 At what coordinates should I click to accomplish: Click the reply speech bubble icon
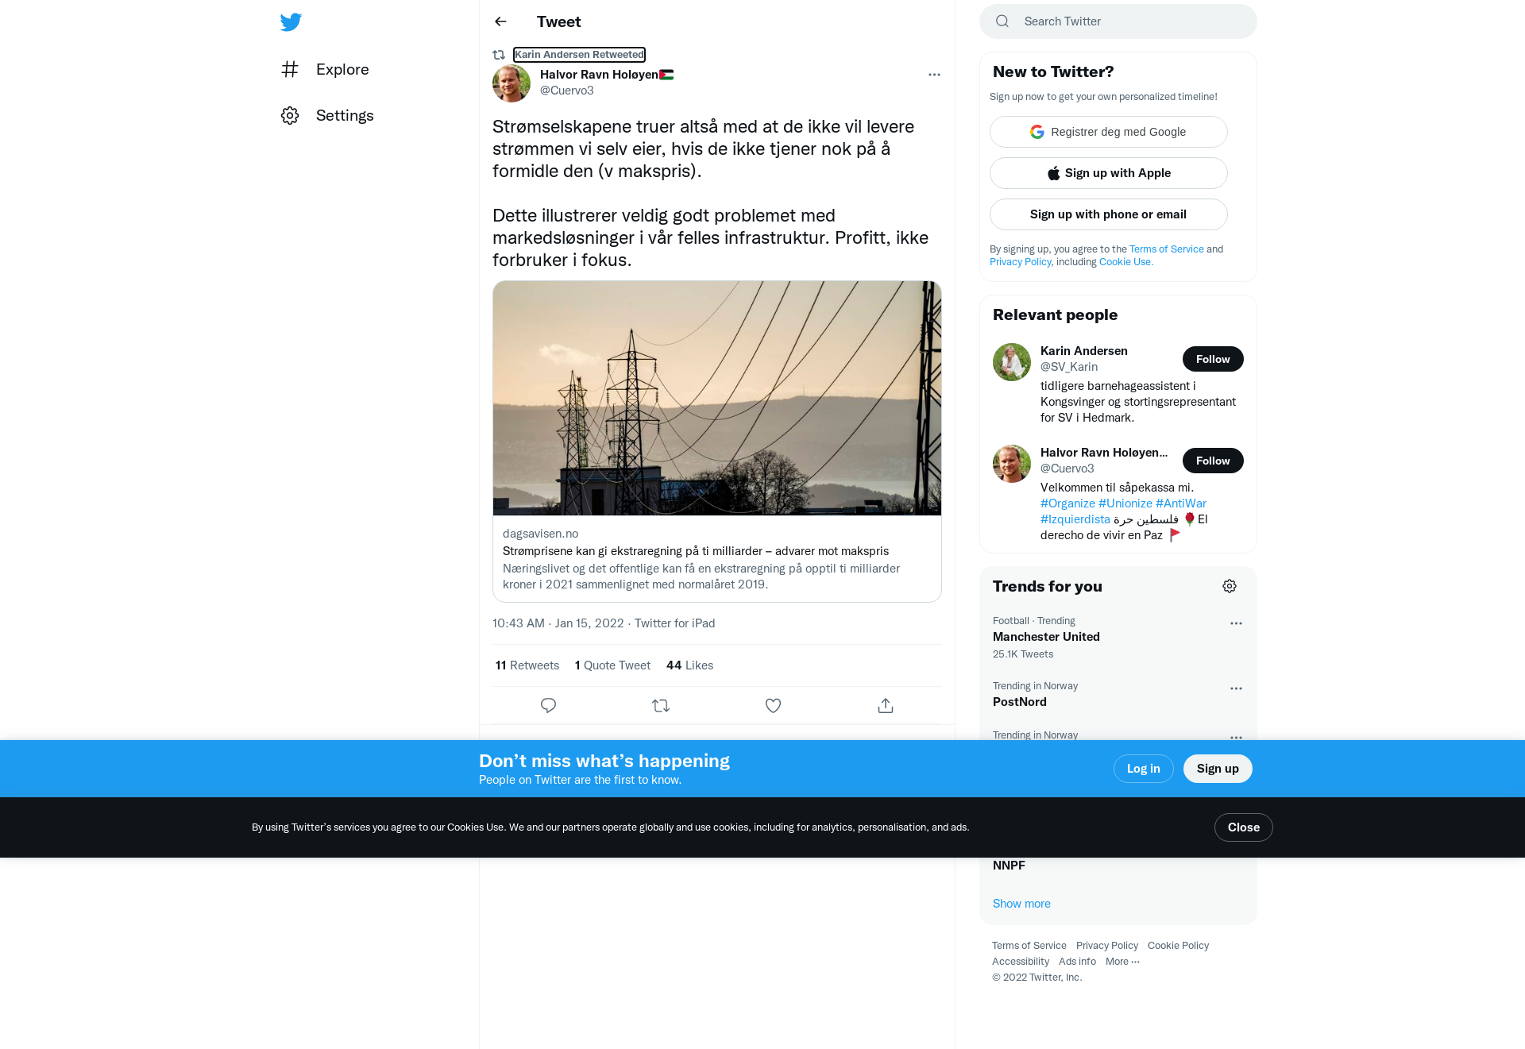coord(548,705)
